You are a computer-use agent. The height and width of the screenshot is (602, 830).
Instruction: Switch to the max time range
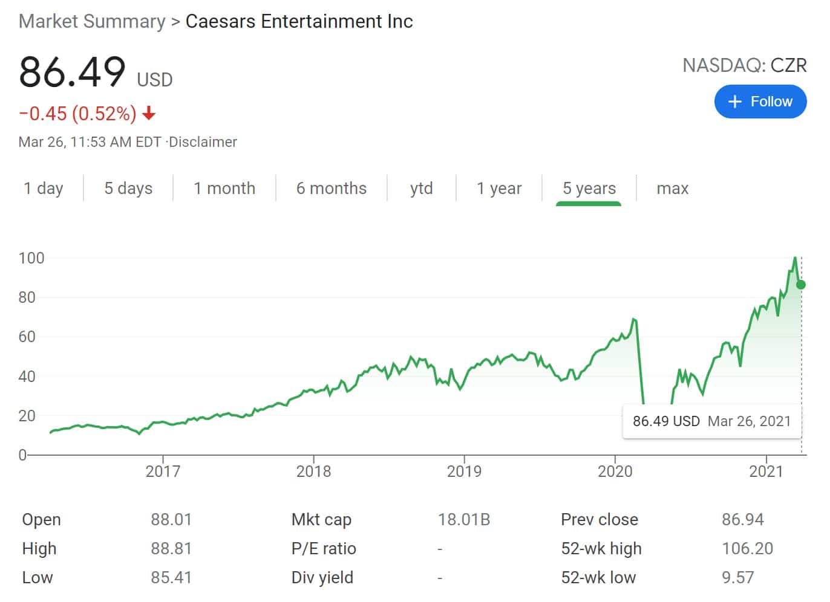672,188
